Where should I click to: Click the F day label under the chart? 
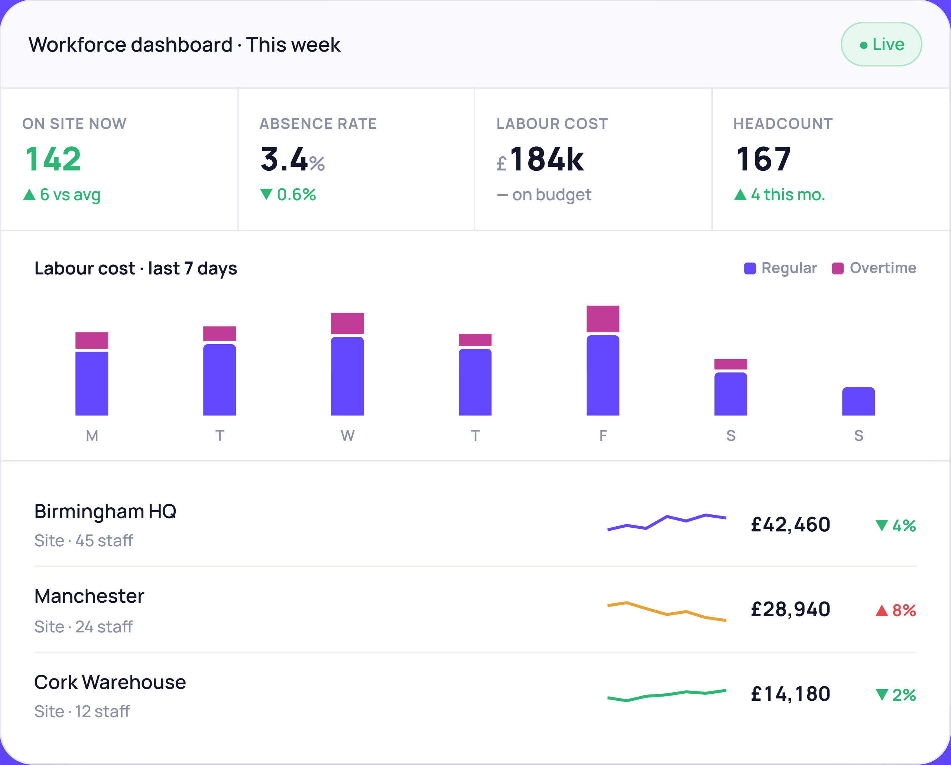[603, 436]
